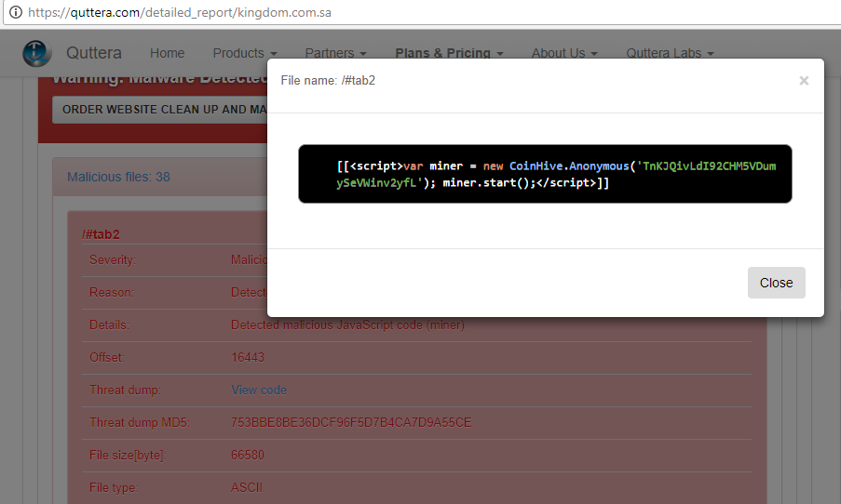
Task: Click Order Website Clean Up button
Action: 160,110
